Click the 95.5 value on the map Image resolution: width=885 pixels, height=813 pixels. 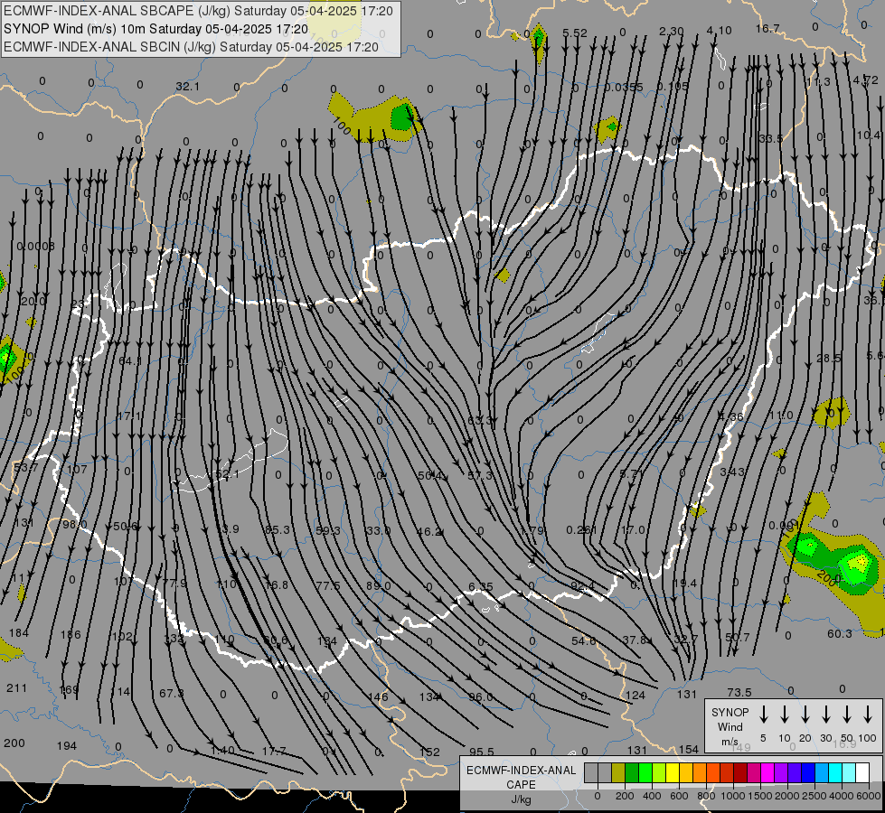(482, 752)
